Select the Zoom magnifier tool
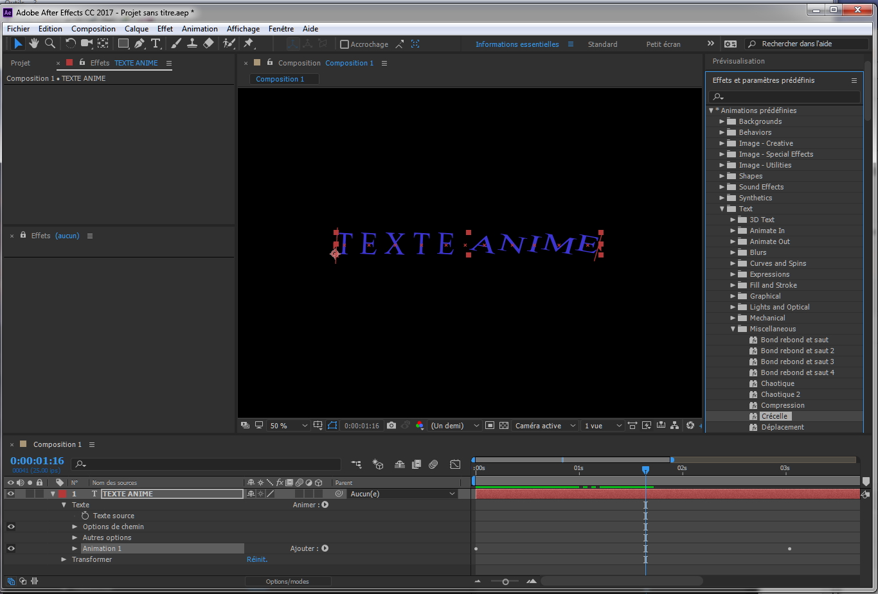This screenshot has width=878, height=594. [50, 44]
